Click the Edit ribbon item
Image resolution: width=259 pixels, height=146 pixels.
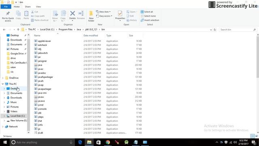[130, 16]
